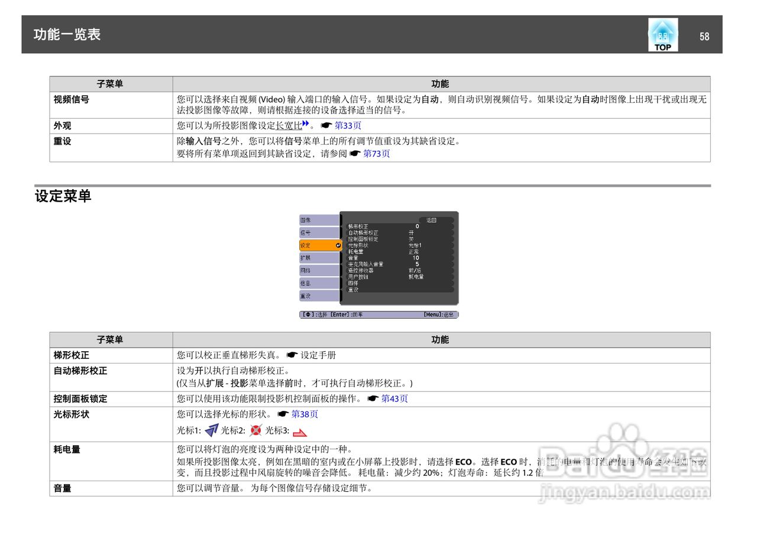This screenshot has width=757, height=535.
Task: Click 设定手册 reference text
Action: 318,355
